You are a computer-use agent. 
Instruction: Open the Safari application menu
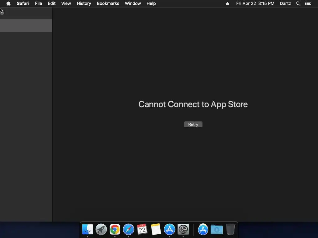pos(23,3)
